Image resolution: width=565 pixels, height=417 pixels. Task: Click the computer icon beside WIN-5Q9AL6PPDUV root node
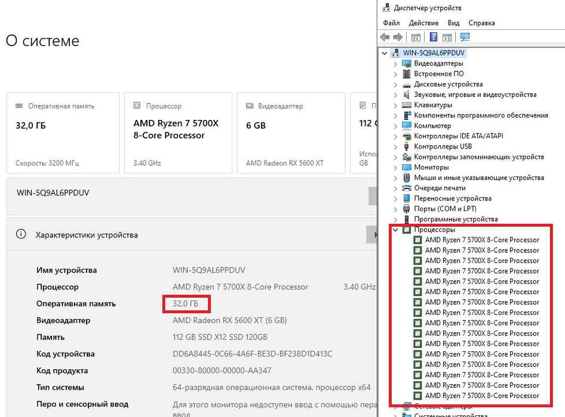click(395, 53)
